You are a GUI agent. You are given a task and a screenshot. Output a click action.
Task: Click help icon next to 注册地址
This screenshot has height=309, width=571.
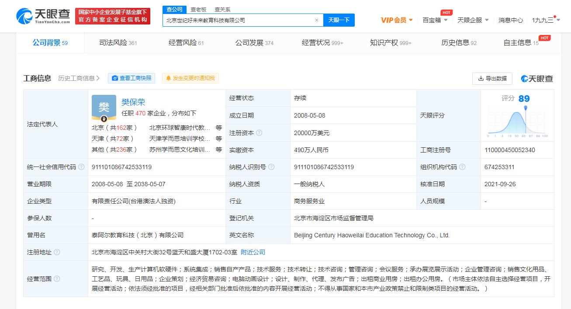57,252
